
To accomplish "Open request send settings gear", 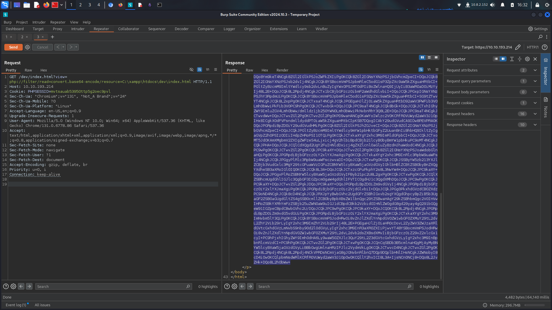I will pos(27,47).
